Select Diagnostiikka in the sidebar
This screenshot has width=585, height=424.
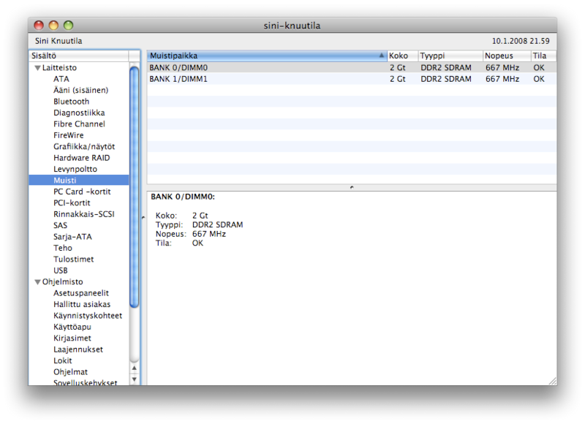[79, 113]
